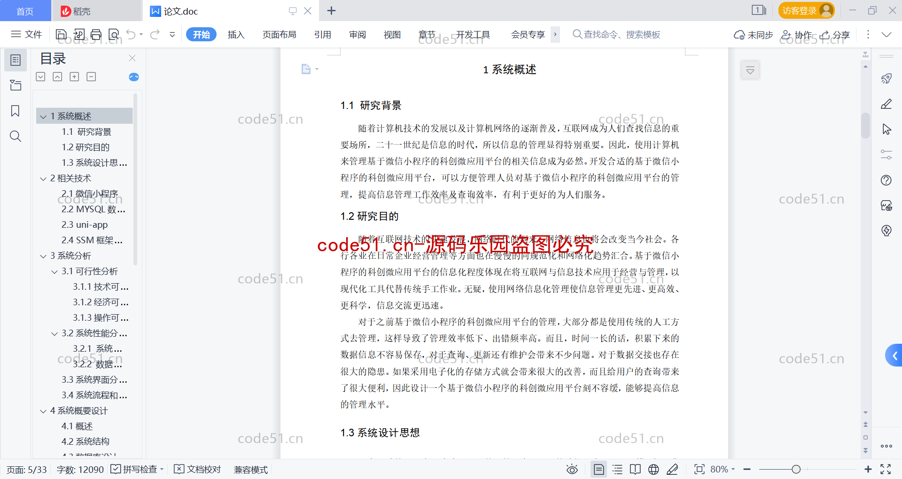Click the help question mark icon
902x479 pixels.
click(x=886, y=180)
